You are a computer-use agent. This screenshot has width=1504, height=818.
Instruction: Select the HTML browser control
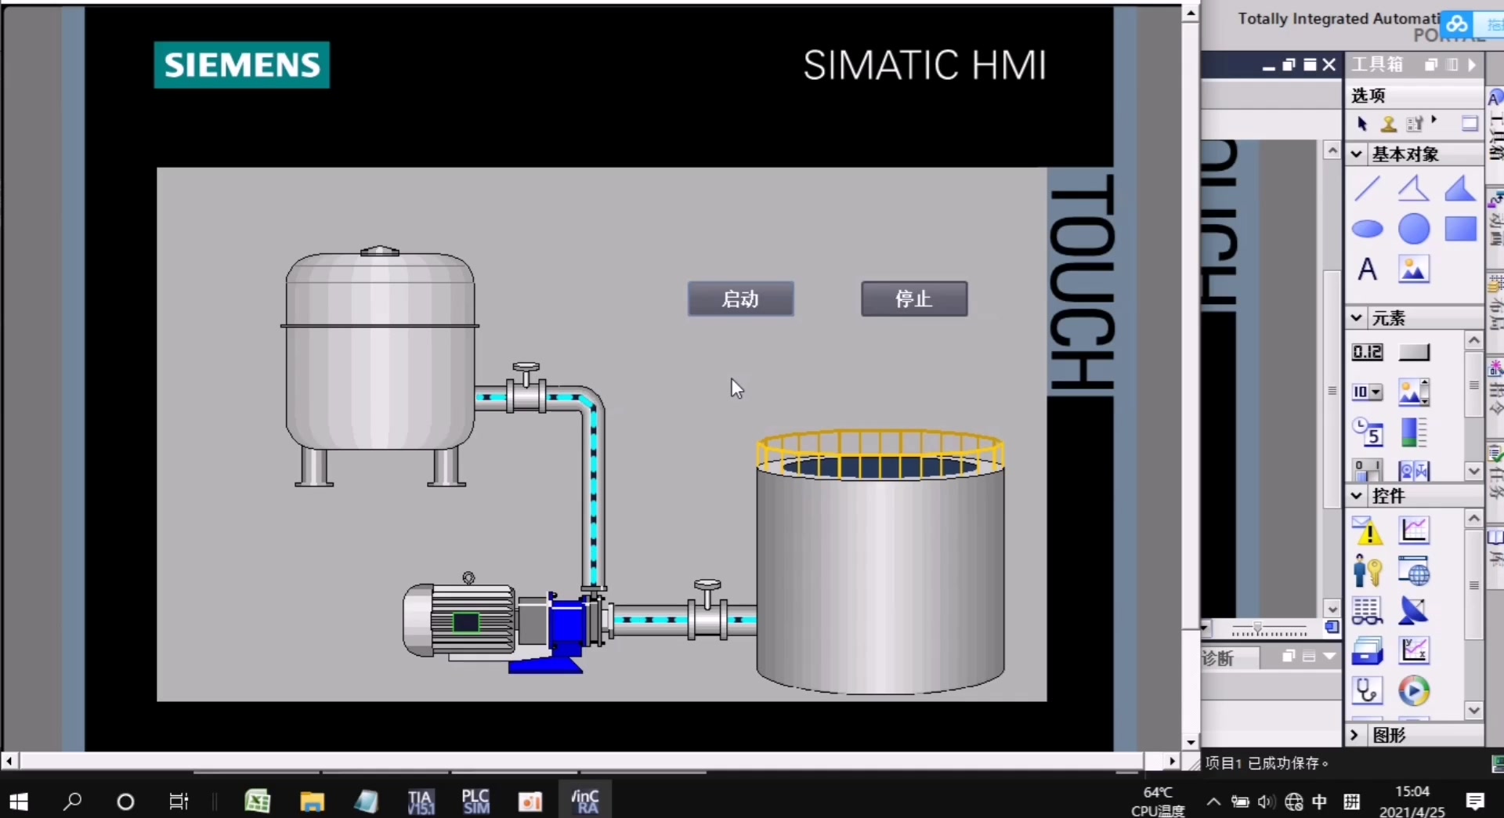click(1414, 570)
